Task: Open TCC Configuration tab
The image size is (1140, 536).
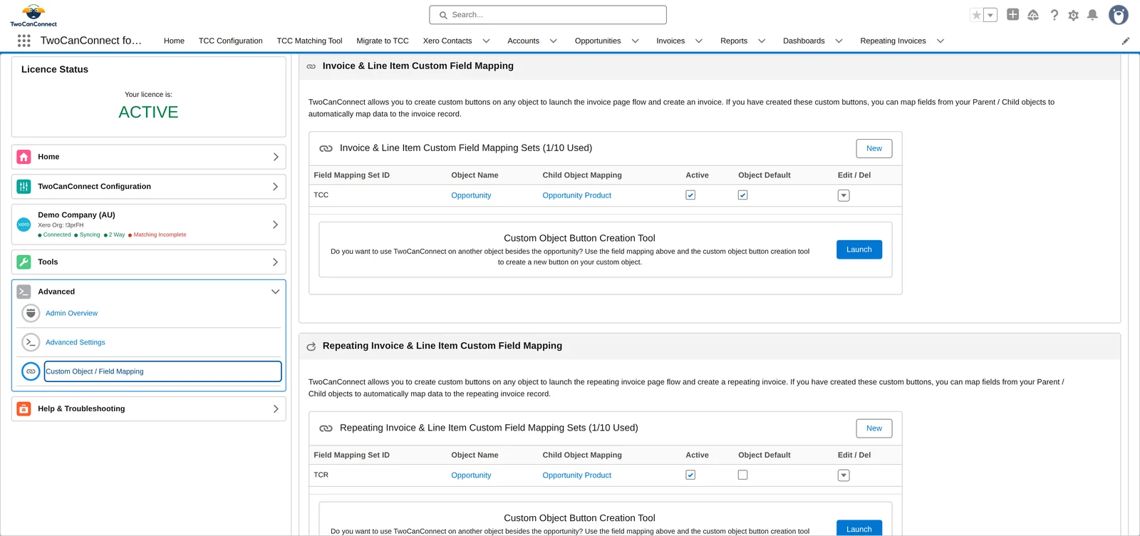Action: (230, 41)
